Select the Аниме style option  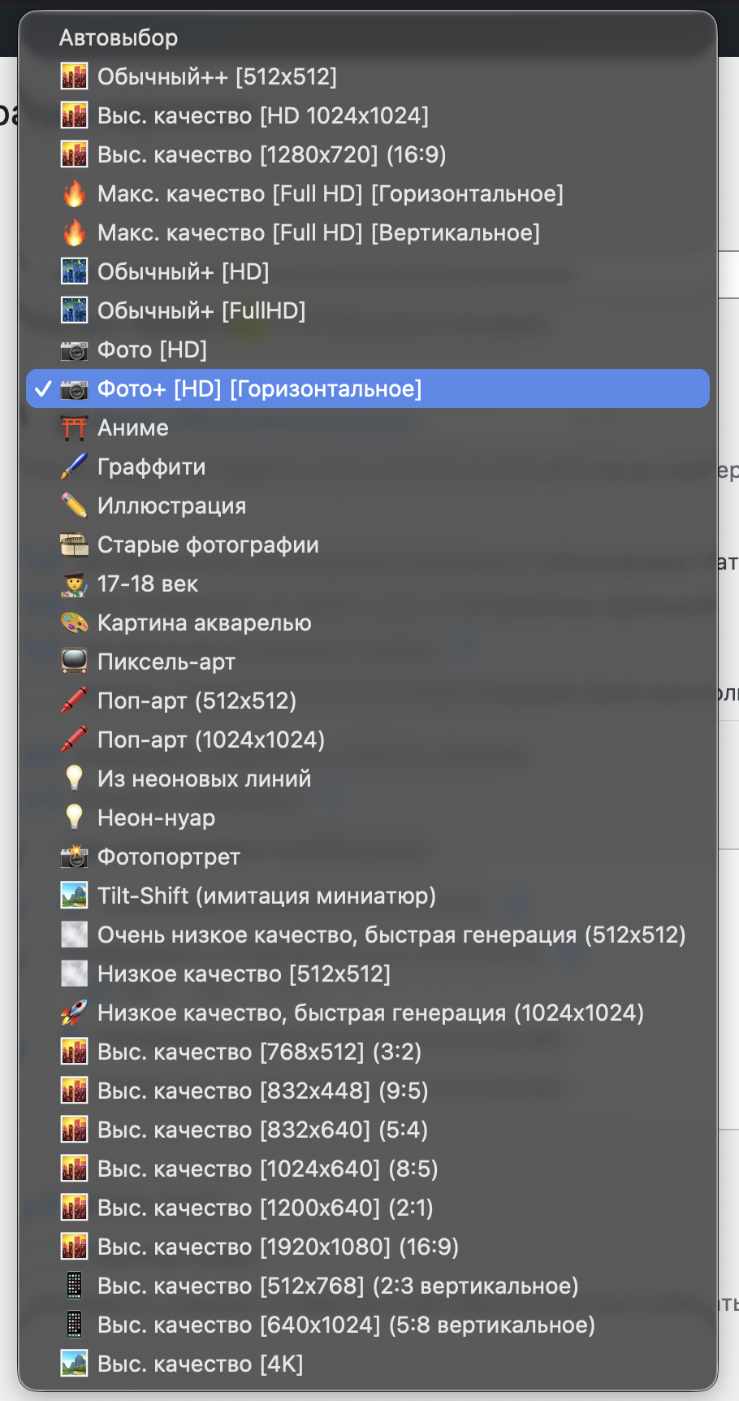(x=134, y=427)
